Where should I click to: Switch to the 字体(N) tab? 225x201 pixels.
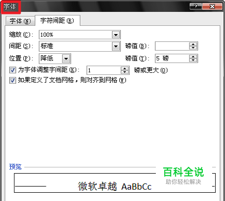point(20,21)
